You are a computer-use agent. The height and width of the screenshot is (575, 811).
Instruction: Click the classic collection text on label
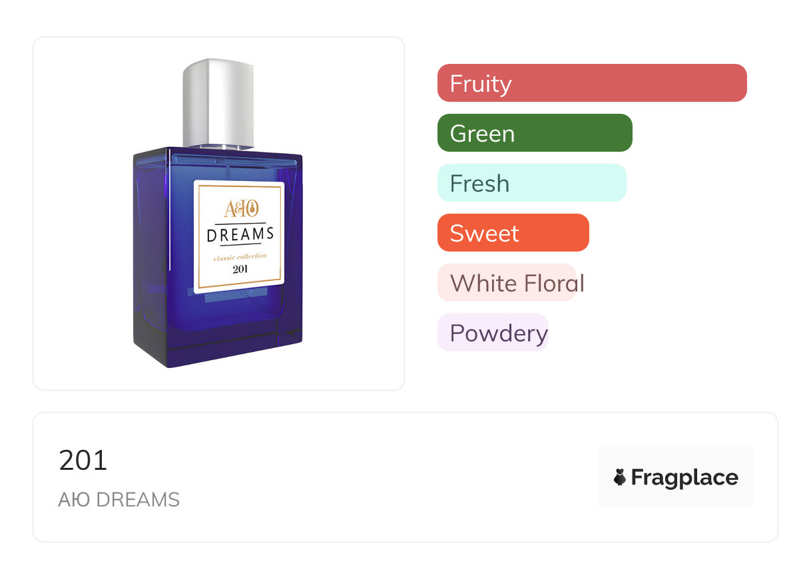click(240, 256)
